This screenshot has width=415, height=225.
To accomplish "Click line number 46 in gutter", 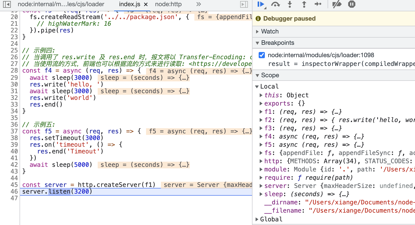I will point(14,192).
